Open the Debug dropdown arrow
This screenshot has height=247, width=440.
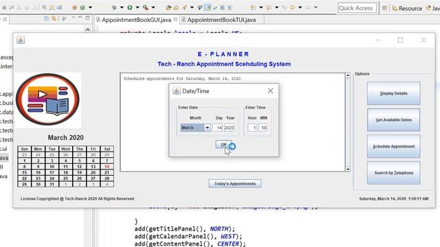click(122, 8)
